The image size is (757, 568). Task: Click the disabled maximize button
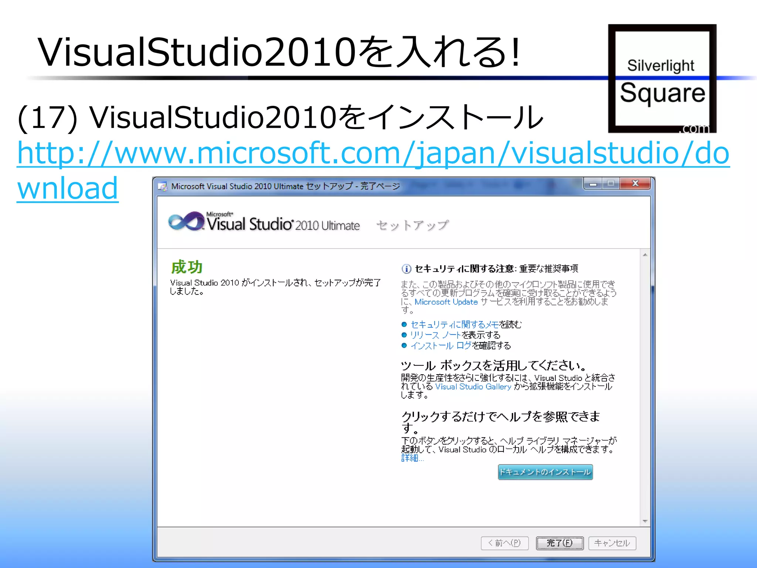[611, 183]
